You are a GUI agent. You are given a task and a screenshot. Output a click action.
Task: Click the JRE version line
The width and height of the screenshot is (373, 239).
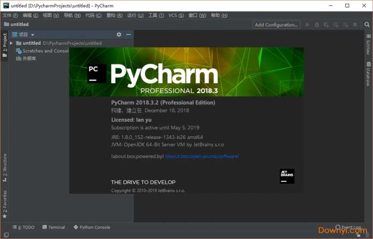(x=157, y=137)
